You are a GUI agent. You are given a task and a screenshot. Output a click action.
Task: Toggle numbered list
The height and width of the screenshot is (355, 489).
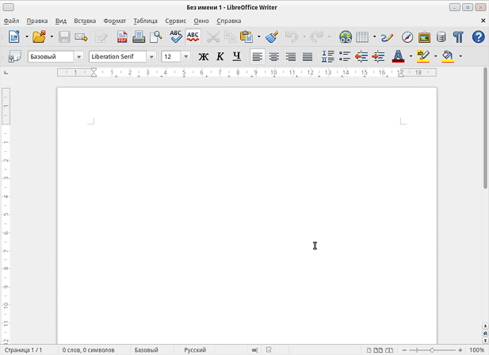[x=328, y=56]
